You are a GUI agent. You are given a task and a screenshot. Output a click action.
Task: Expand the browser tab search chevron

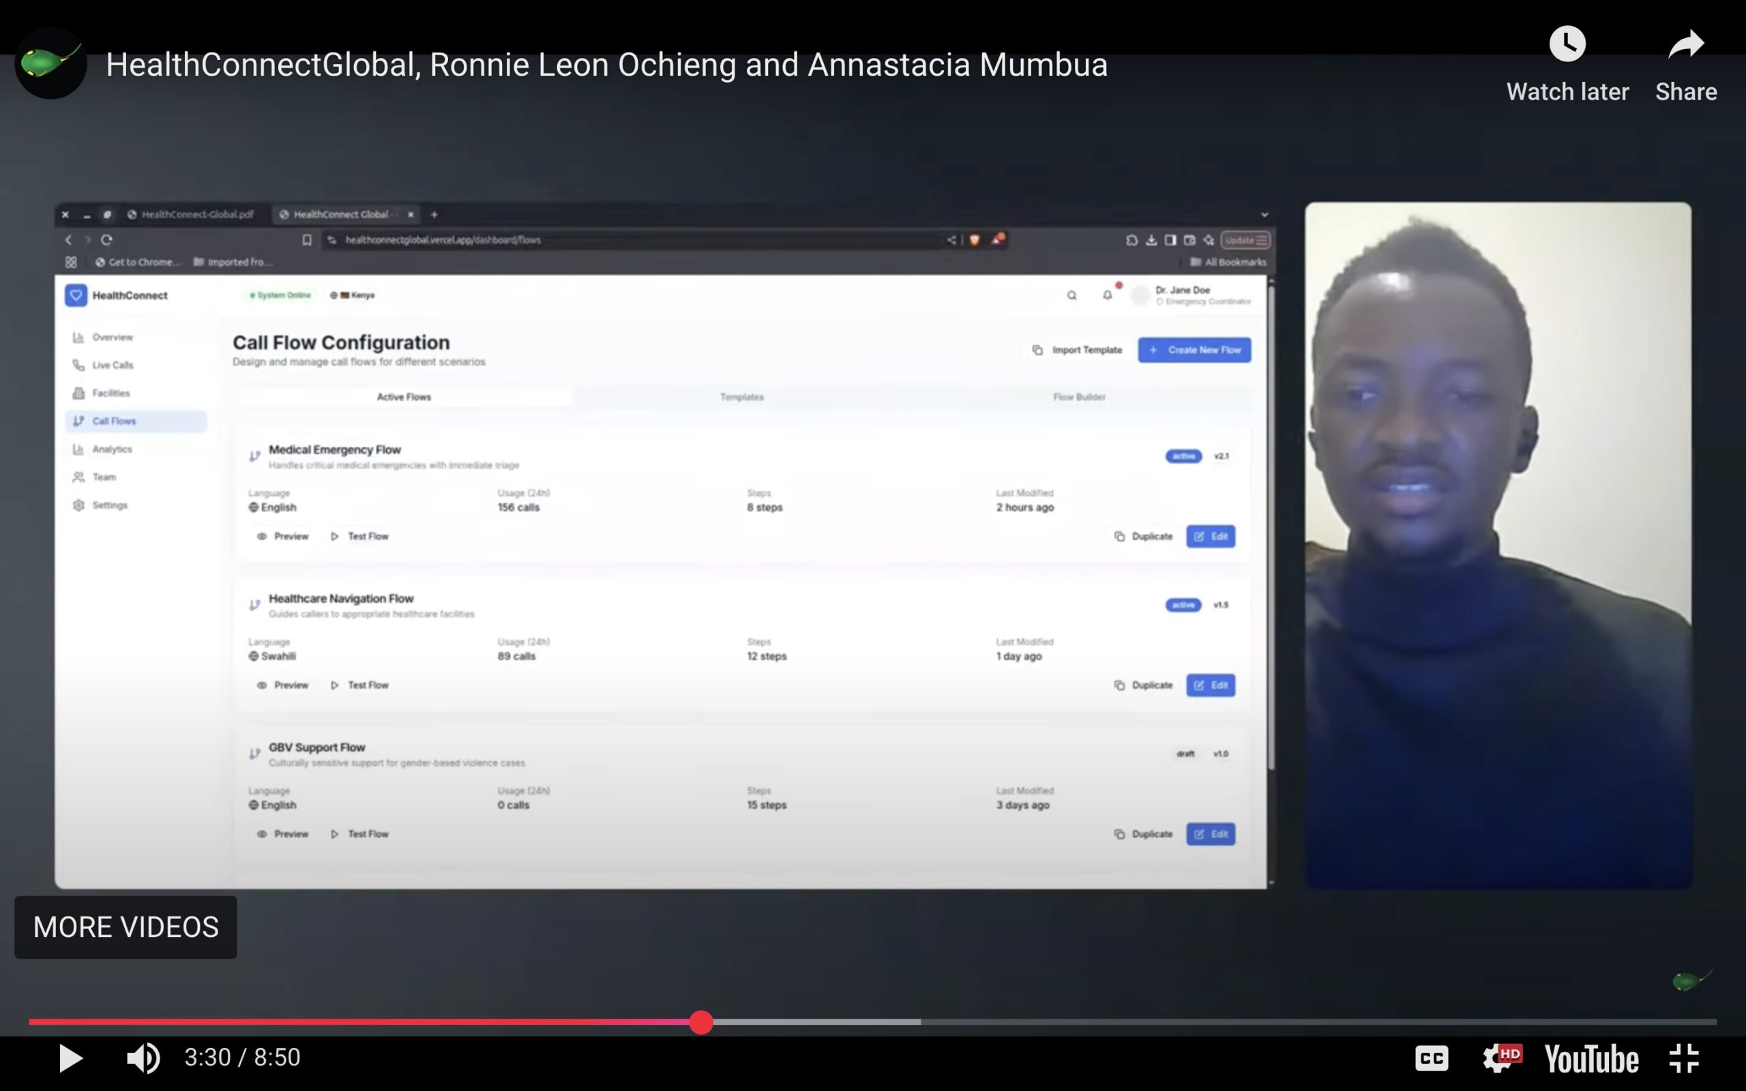point(1264,214)
